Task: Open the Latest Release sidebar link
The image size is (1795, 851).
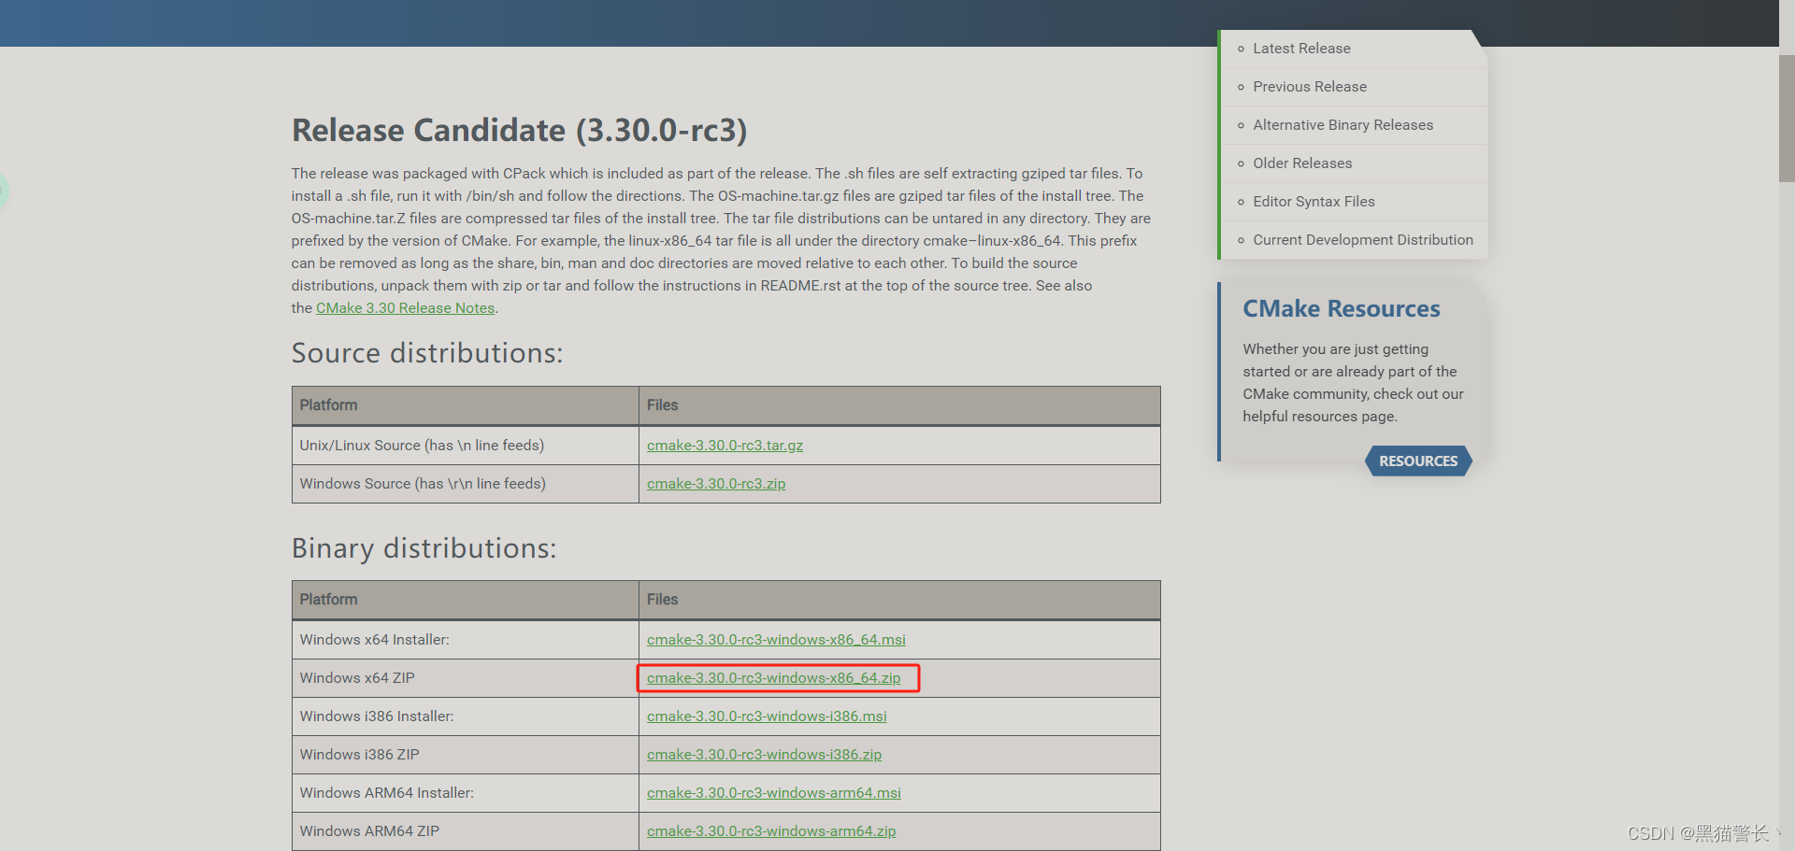Action: click(x=1301, y=49)
